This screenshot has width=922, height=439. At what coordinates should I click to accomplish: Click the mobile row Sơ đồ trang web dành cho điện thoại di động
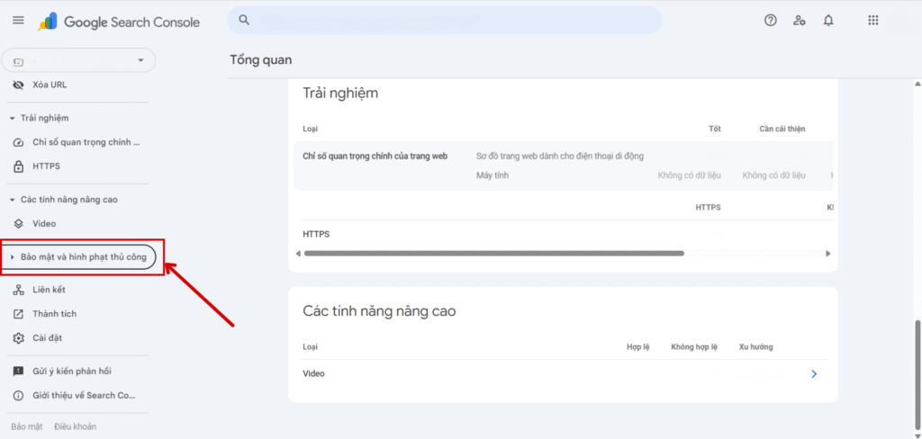560,157
